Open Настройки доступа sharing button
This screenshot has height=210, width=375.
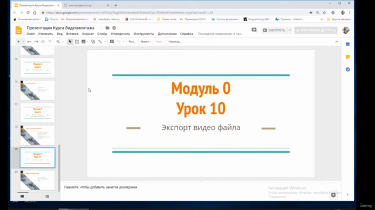(x=316, y=30)
